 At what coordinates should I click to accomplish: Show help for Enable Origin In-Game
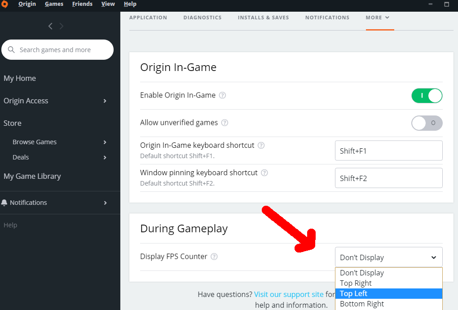pyautogui.click(x=222, y=95)
